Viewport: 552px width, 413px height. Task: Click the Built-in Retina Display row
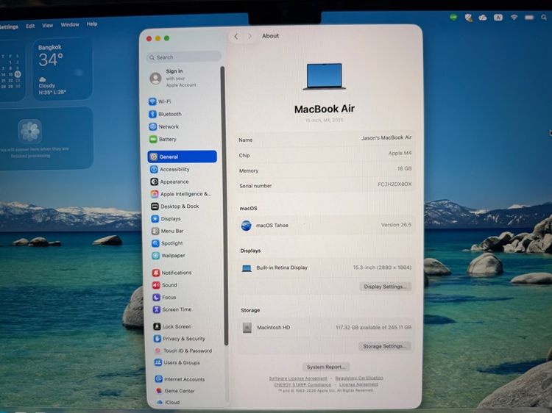point(325,267)
